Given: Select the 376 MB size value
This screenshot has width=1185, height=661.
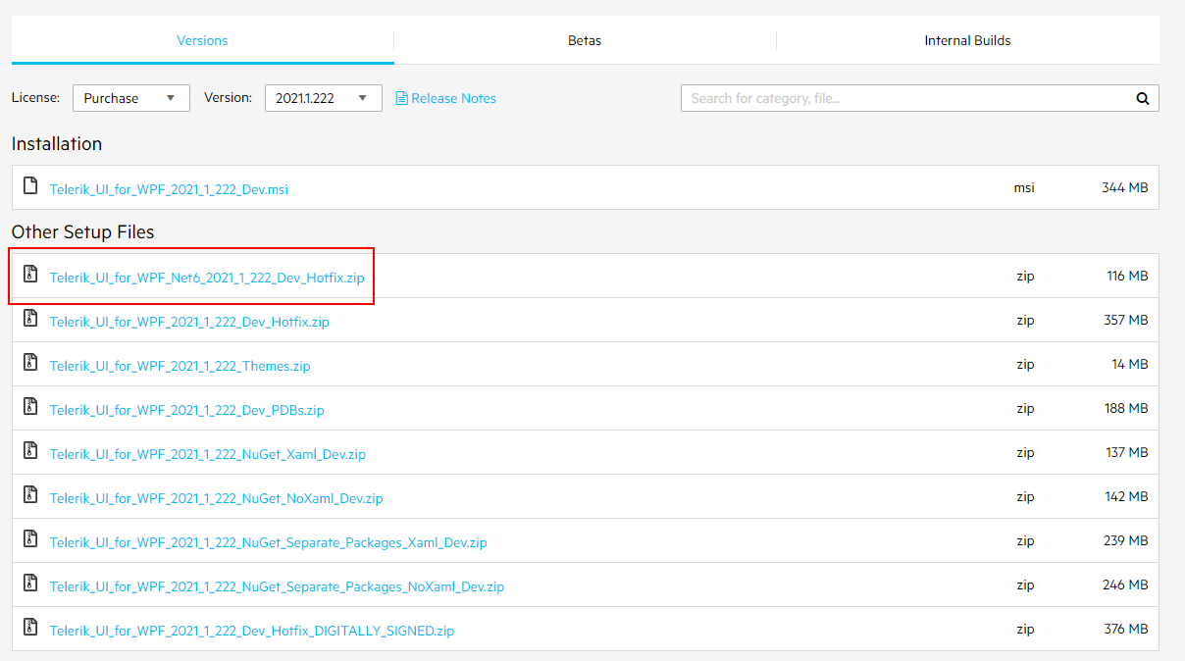Looking at the screenshot, I should tap(1125, 629).
